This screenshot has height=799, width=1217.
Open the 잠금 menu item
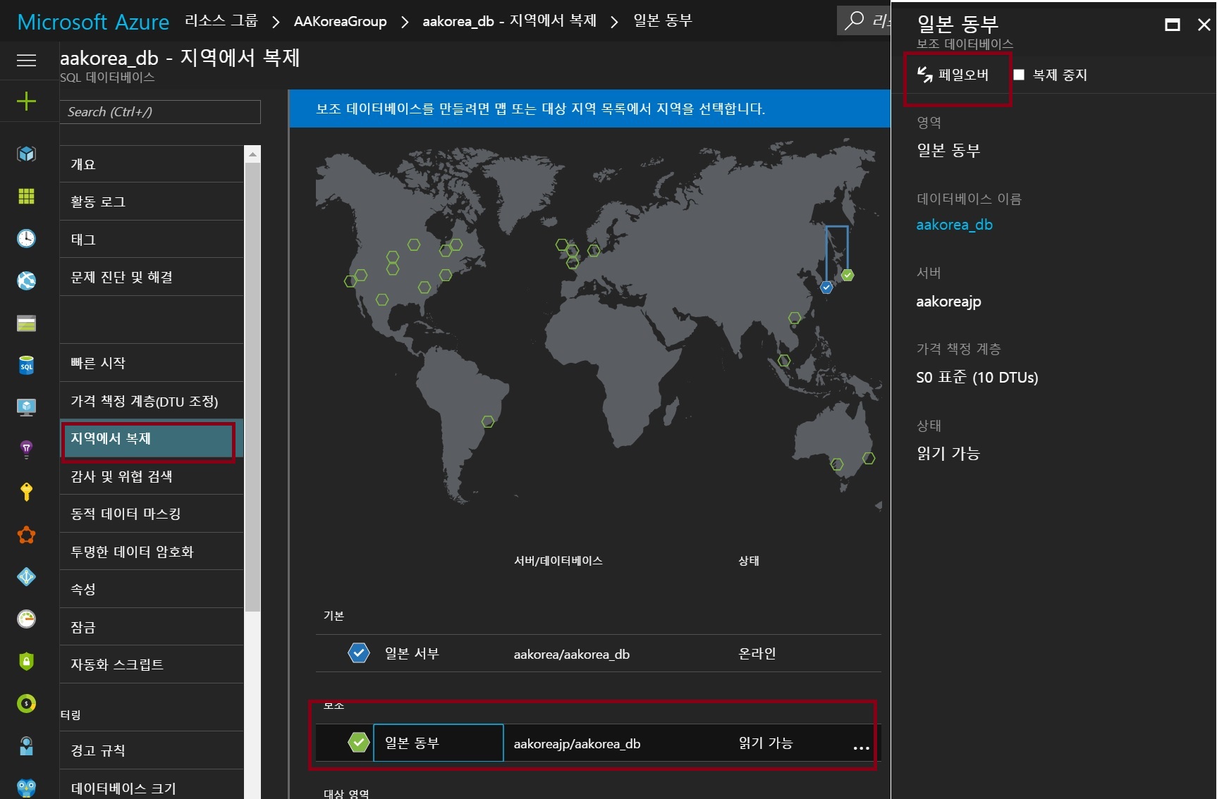152,627
